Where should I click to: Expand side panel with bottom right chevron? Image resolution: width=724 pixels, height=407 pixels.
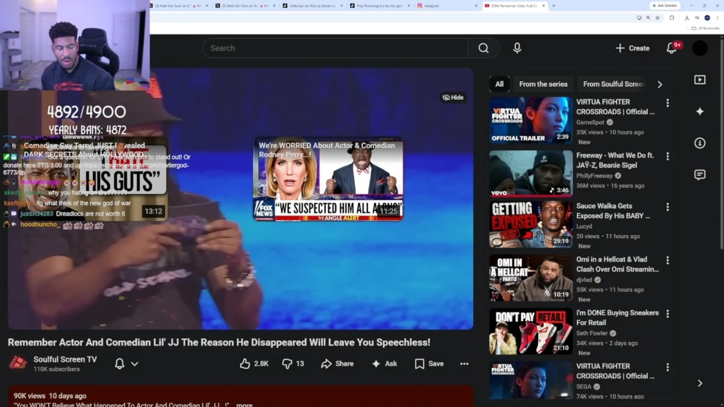tap(700, 383)
